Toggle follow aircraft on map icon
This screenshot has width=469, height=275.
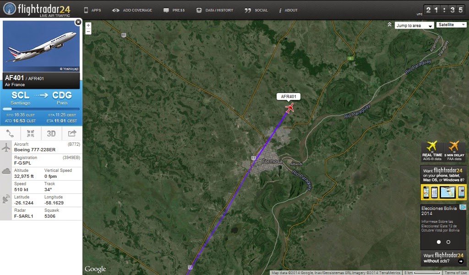coord(31,133)
